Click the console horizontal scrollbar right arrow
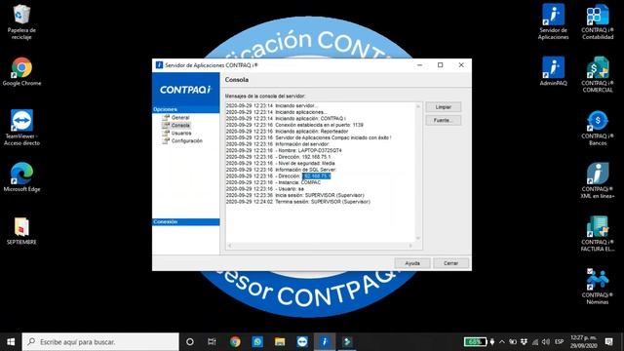The height and width of the screenshot is (351, 624). tap(410, 246)
